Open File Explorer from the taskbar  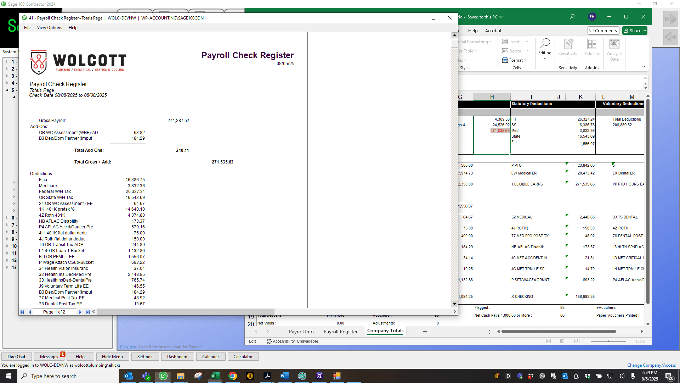point(181,376)
